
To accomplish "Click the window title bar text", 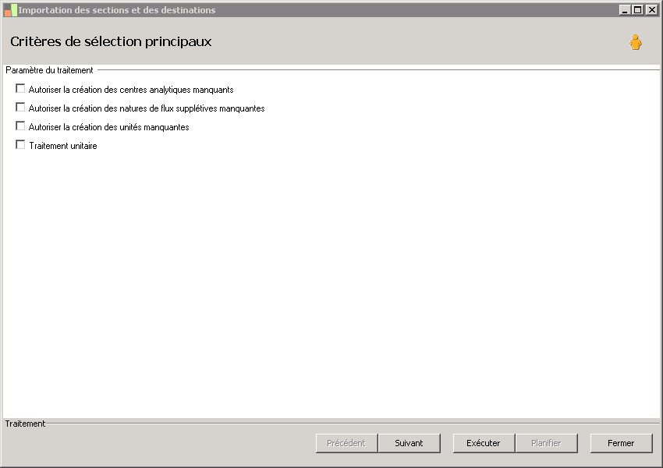I will point(117,10).
